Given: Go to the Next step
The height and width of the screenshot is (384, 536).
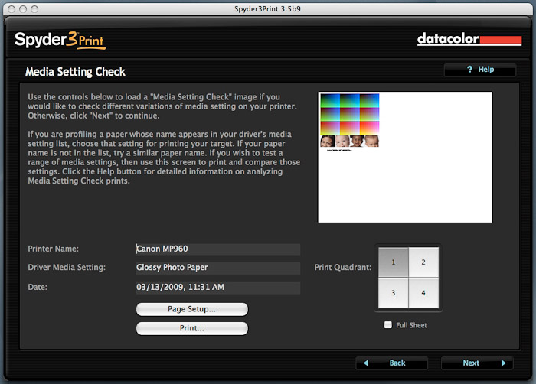Looking at the screenshot, I should 476,363.
